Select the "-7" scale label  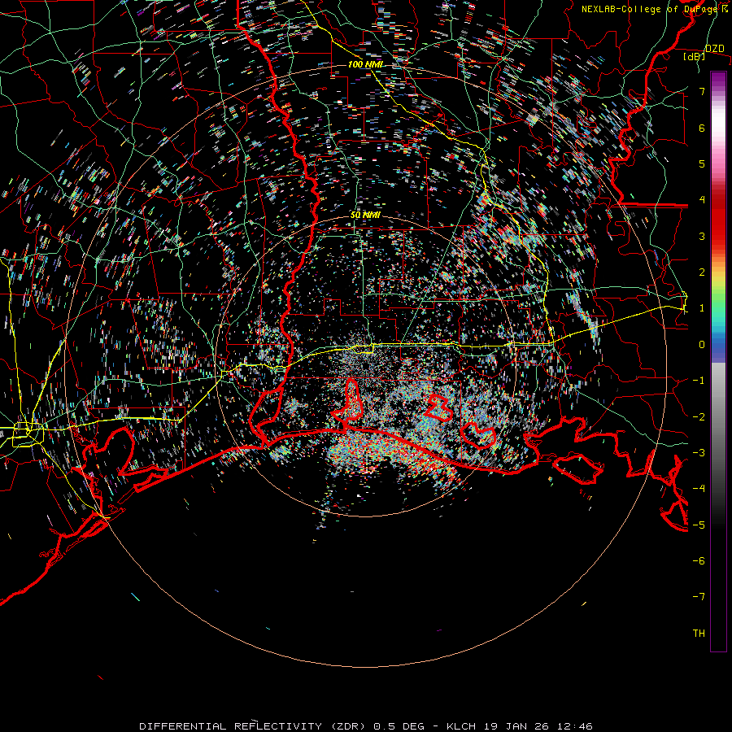click(x=699, y=597)
